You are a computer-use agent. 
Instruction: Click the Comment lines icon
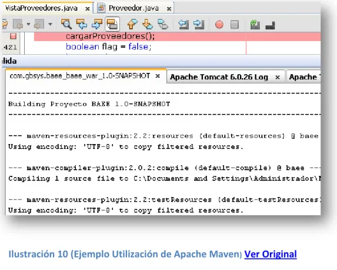[x=255, y=24]
